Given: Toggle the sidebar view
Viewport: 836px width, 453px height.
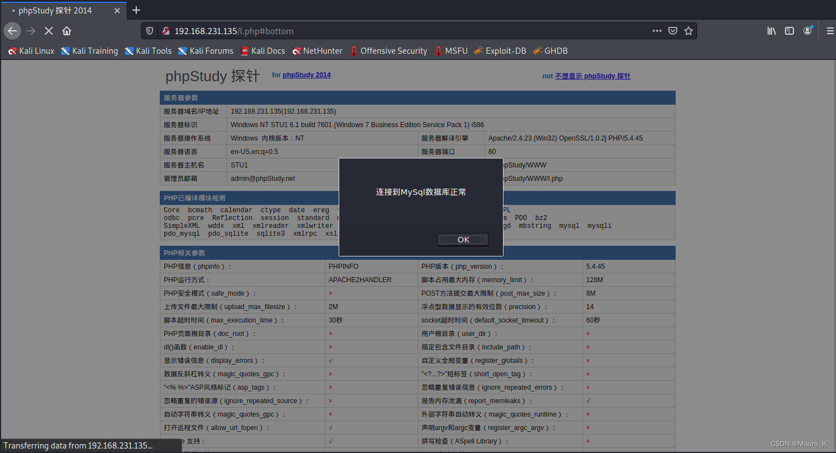Looking at the screenshot, I should (789, 31).
